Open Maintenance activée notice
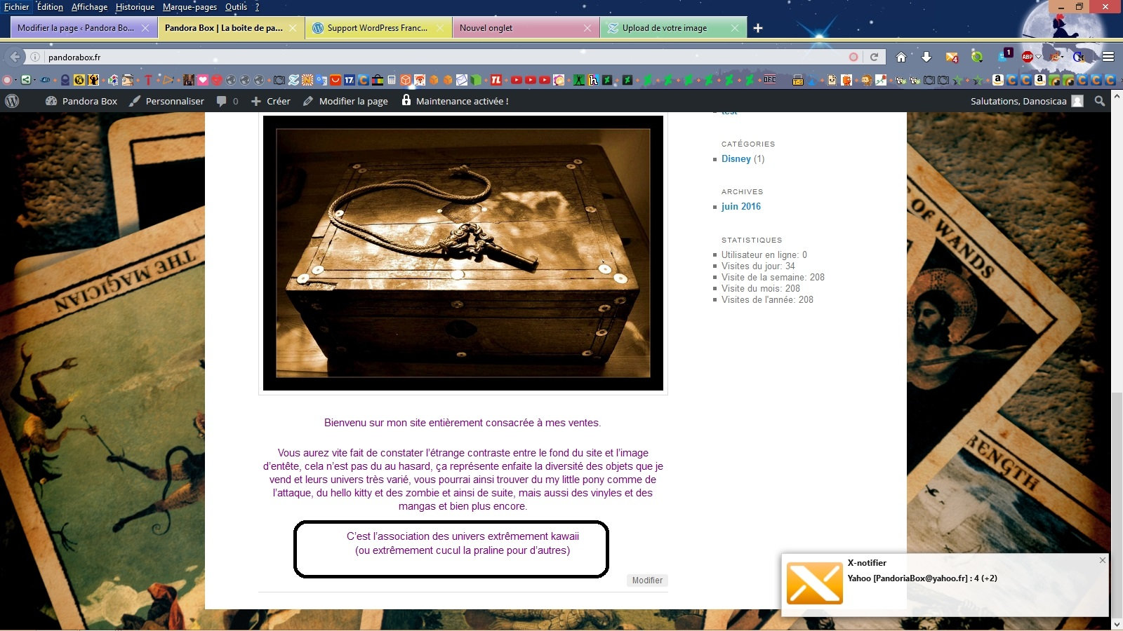Image resolution: width=1123 pixels, height=631 pixels. (455, 101)
